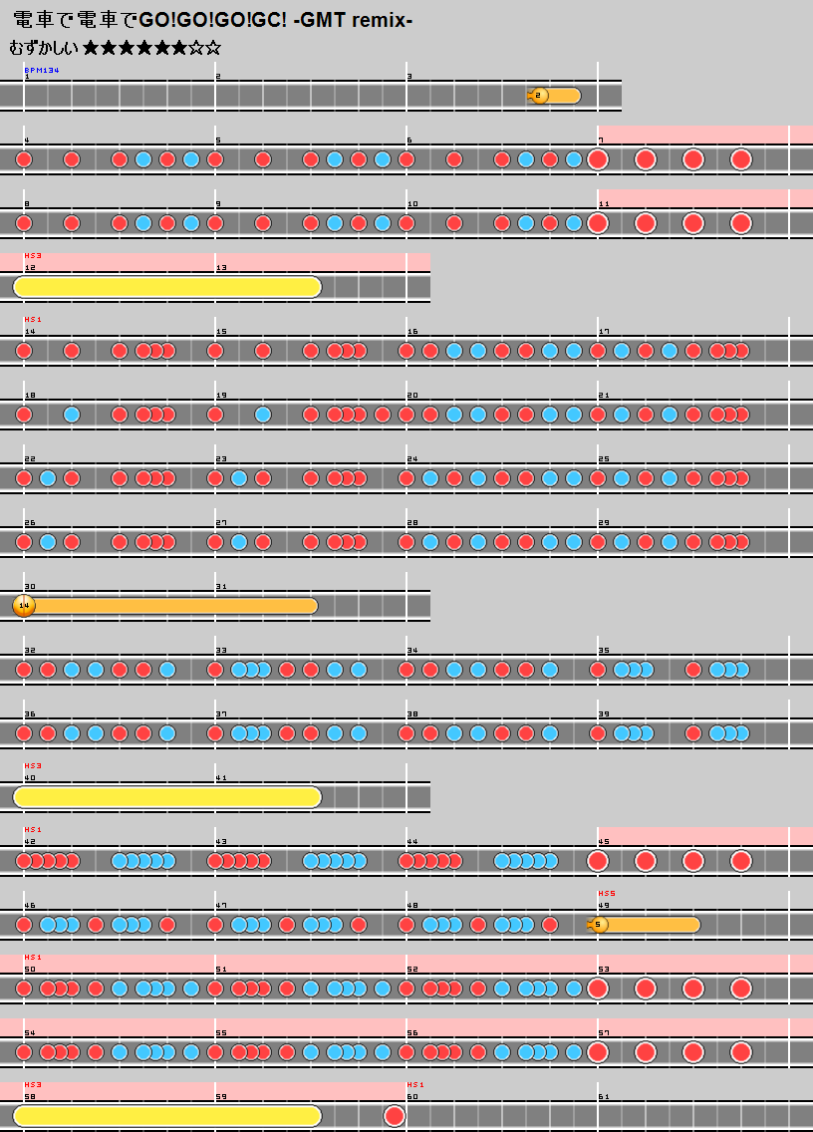The height and width of the screenshot is (1132, 813).
Task: Click the HS1 marker above measure 60
Action: (x=414, y=1084)
